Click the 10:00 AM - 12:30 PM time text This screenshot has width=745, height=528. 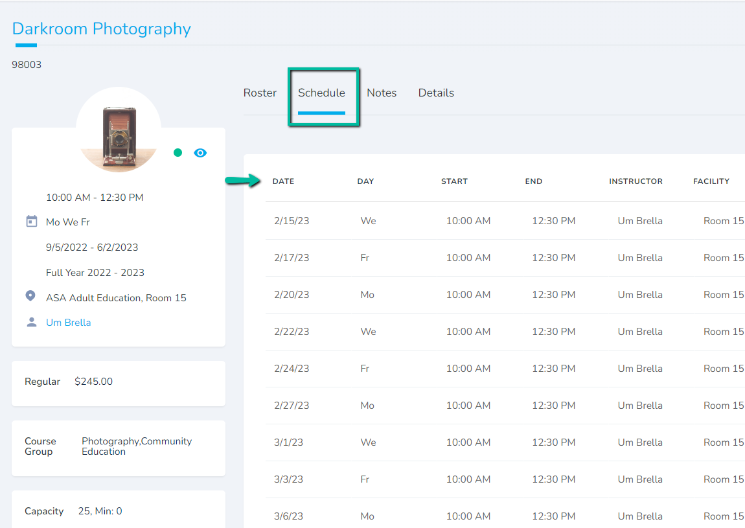[95, 197]
